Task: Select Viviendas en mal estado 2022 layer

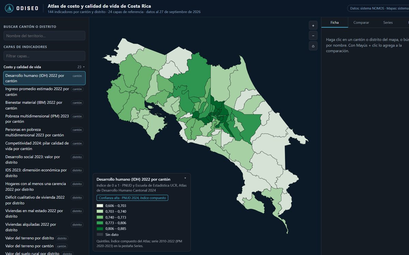Action: pos(44,214)
